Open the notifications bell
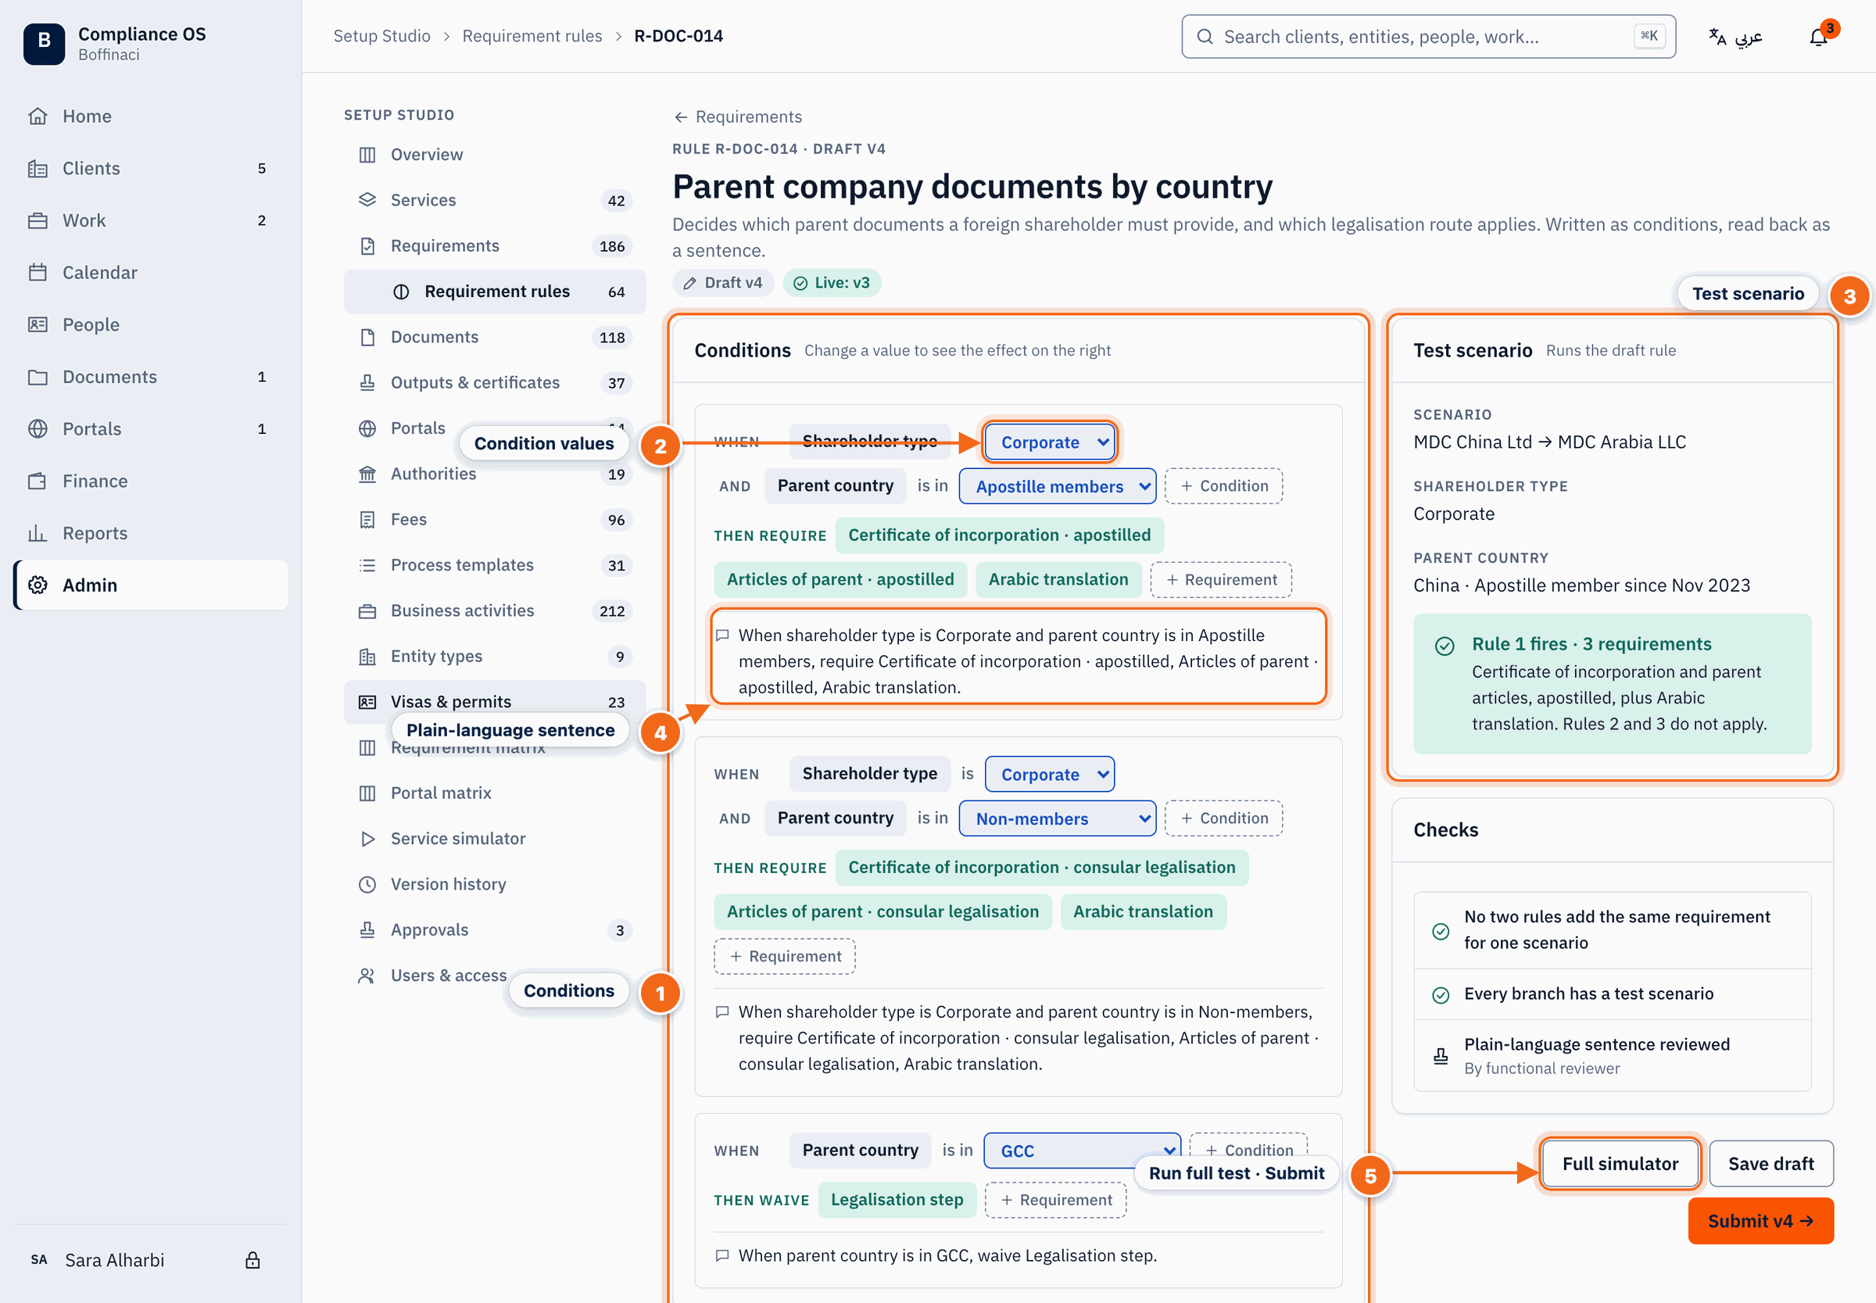Viewport: 1876px width, 1303px height. (x=1817, y=37)
